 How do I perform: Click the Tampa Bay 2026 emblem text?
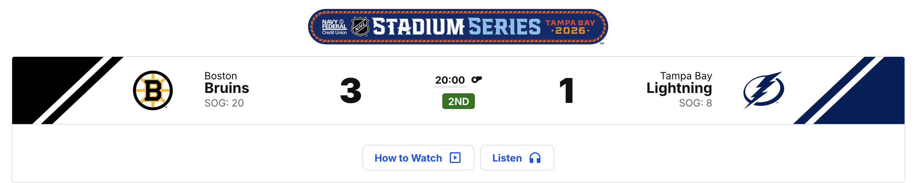tap(570, 27)
